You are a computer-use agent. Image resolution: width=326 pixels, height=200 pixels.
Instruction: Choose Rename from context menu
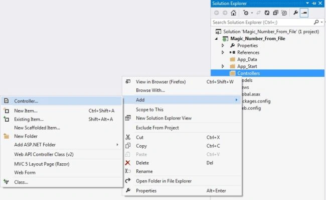[182, 171]
